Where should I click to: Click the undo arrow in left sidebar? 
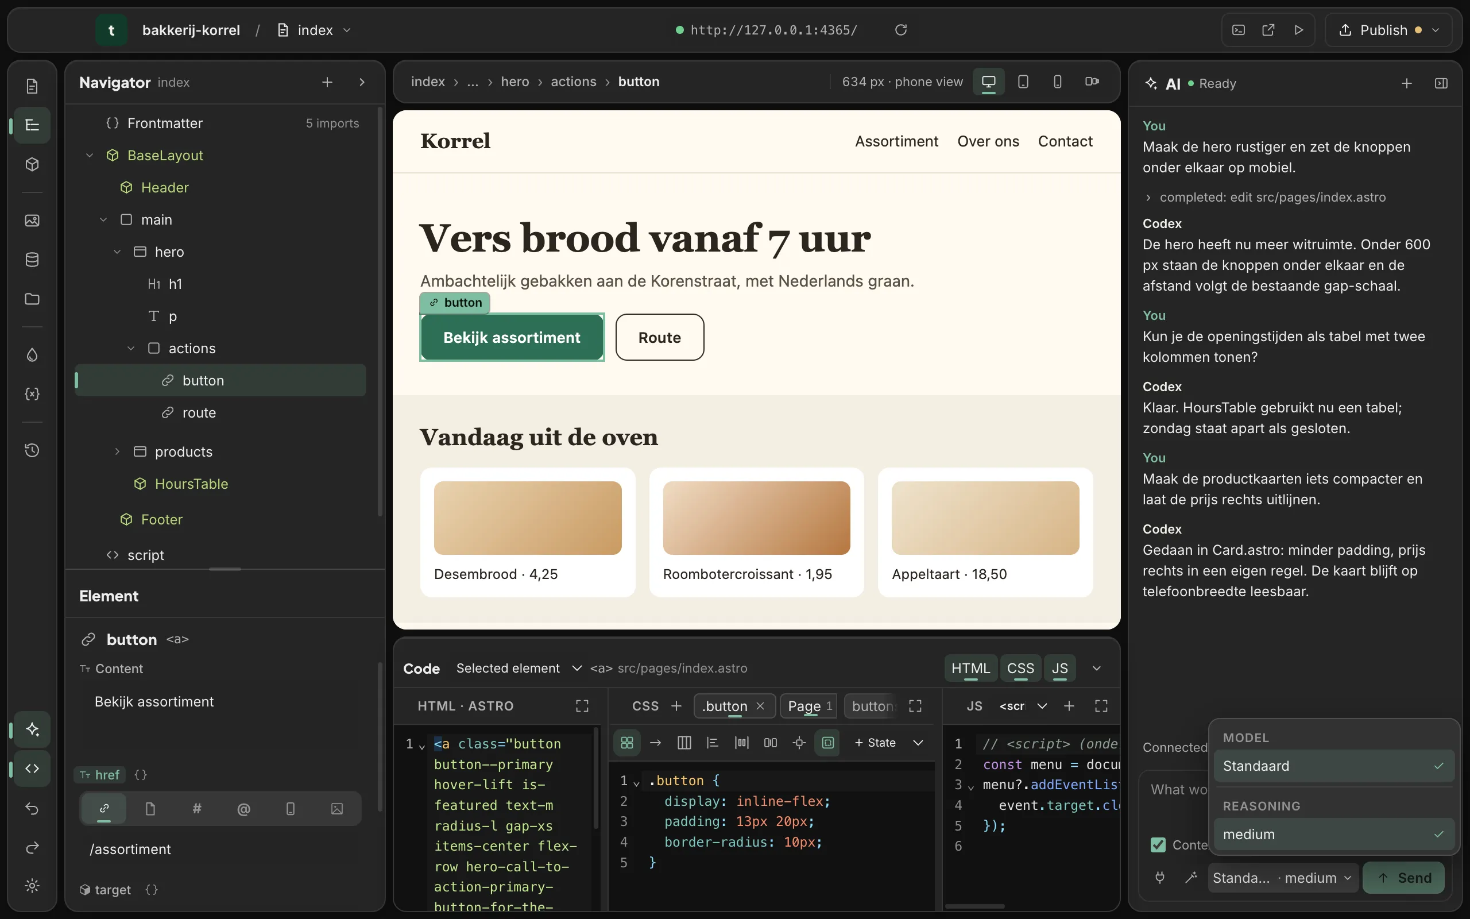(32, 808)
